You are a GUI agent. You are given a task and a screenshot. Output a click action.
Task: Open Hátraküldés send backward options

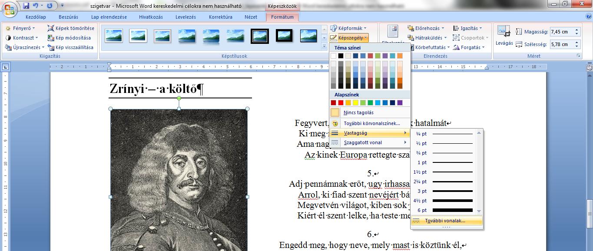tap(427, 38)
